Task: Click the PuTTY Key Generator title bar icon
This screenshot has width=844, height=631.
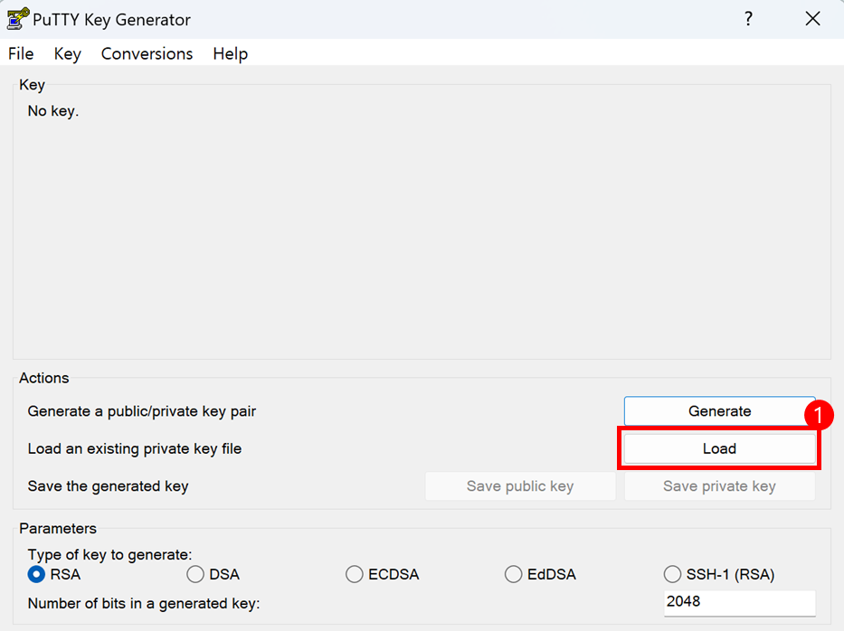Action: (x=18, y=19)
